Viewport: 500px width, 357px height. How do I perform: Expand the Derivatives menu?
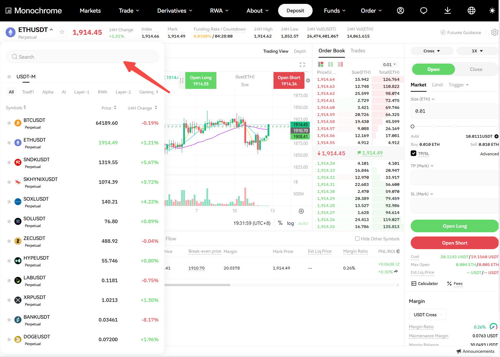pyautogui.click(x=175, y=11)
